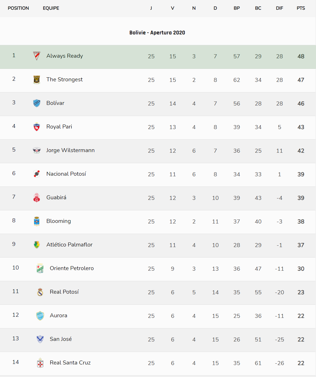This screenshot has height=377, width=316.
Task: Click the Always Ready club crest
Action: coord(37,56)
